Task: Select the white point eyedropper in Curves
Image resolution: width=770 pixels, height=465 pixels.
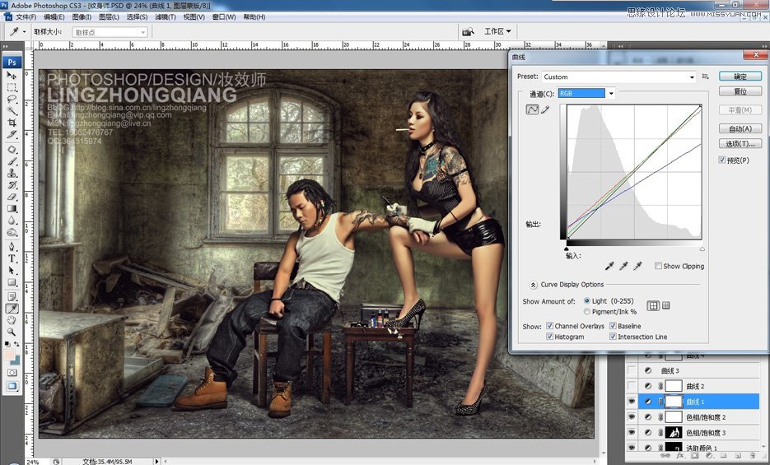Action: point(637,266)
